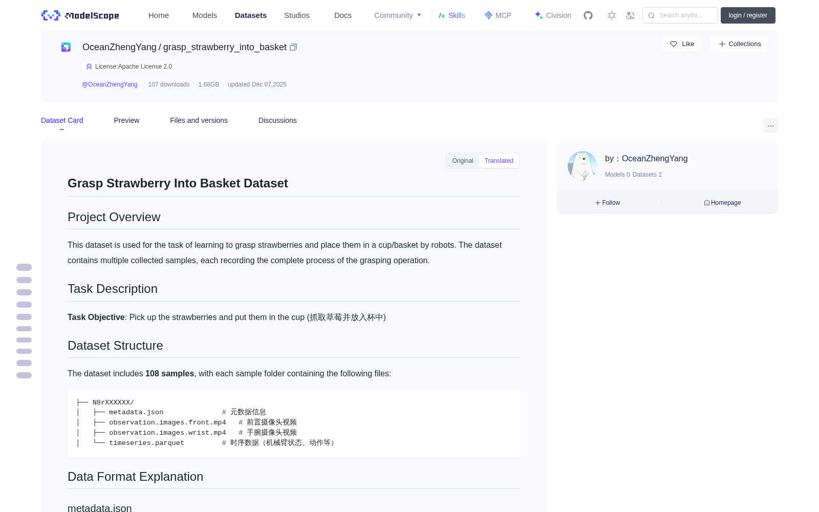Viewport: 819px width, 512px height.
Task: Click the author's Datasets 2 count
Action: click(647, 175)
